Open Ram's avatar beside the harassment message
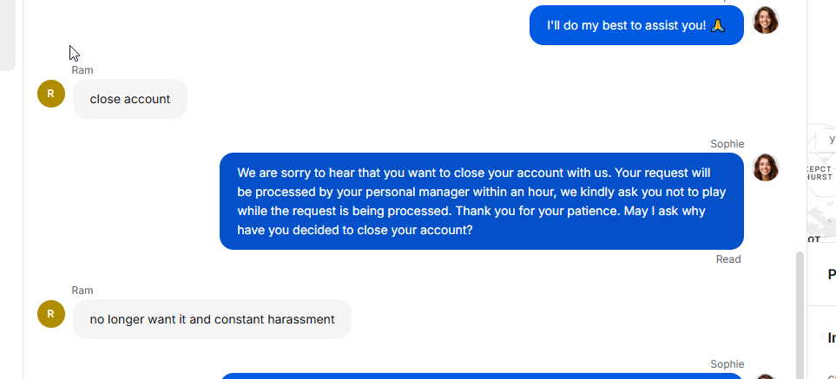 click(x=51, y=314)
